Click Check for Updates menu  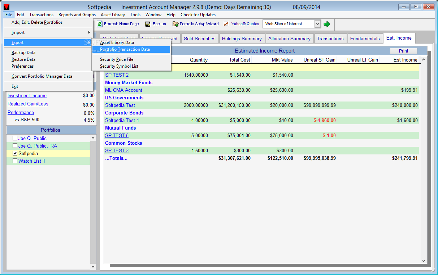coord(198,15)
